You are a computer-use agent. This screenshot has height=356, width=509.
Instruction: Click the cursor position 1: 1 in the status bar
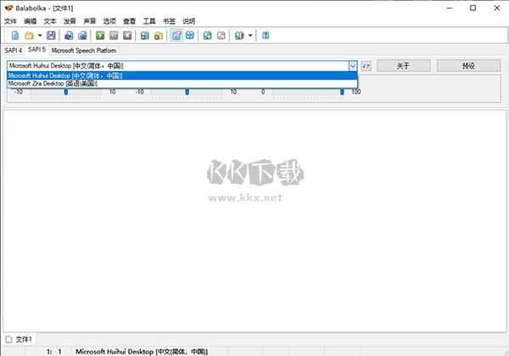pyautogui.click(x=53, y=352)
